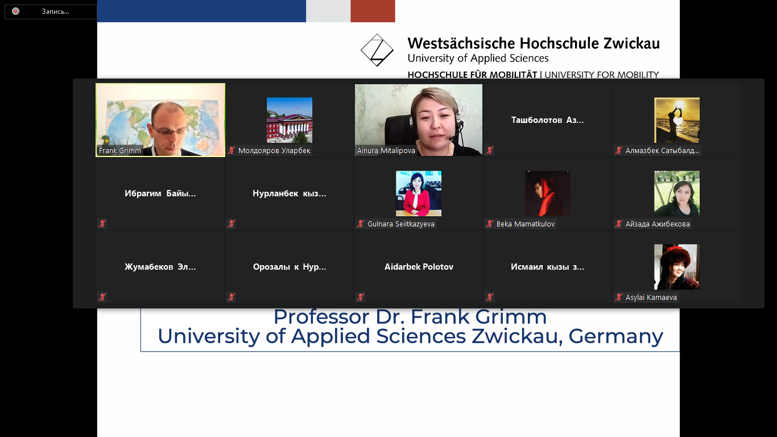Click the 'Ainura Mitalipova' name label

pyautogui.click(x=386, y=151)
